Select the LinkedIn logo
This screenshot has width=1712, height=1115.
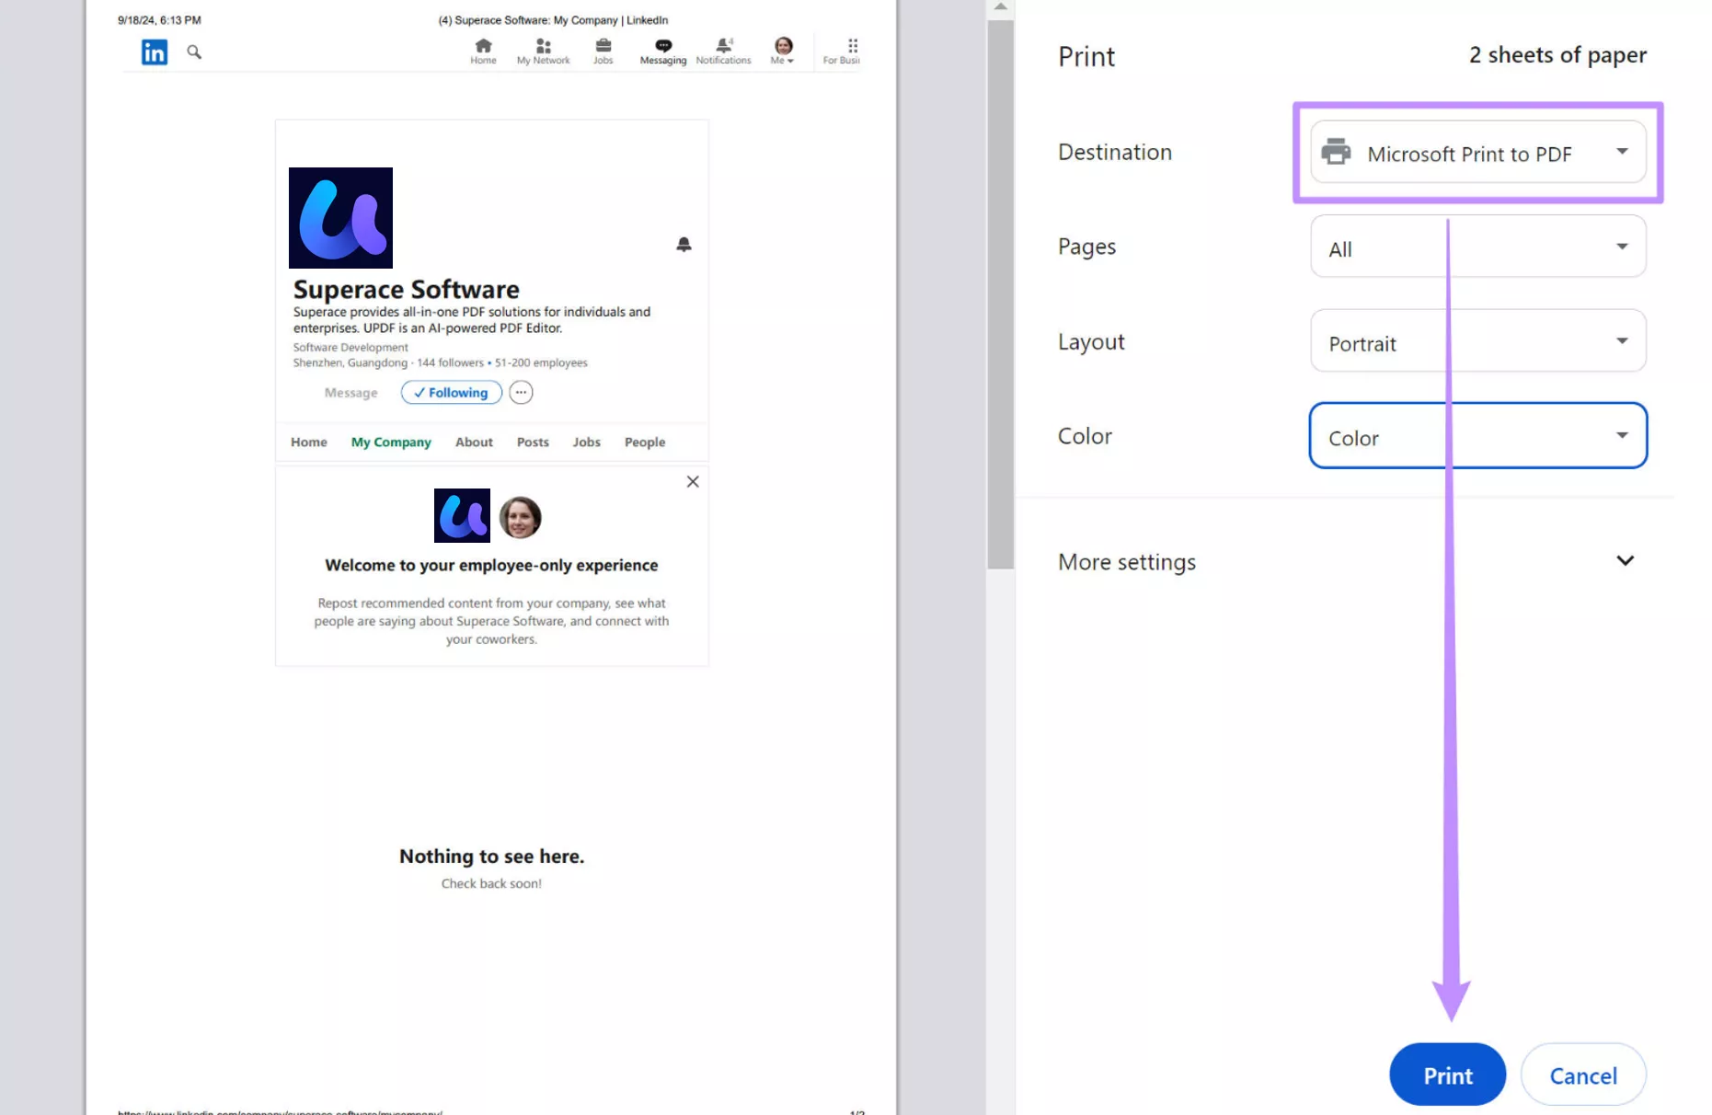[154, 52]
